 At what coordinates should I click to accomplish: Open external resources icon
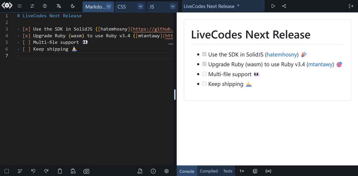tap(140, 171)
